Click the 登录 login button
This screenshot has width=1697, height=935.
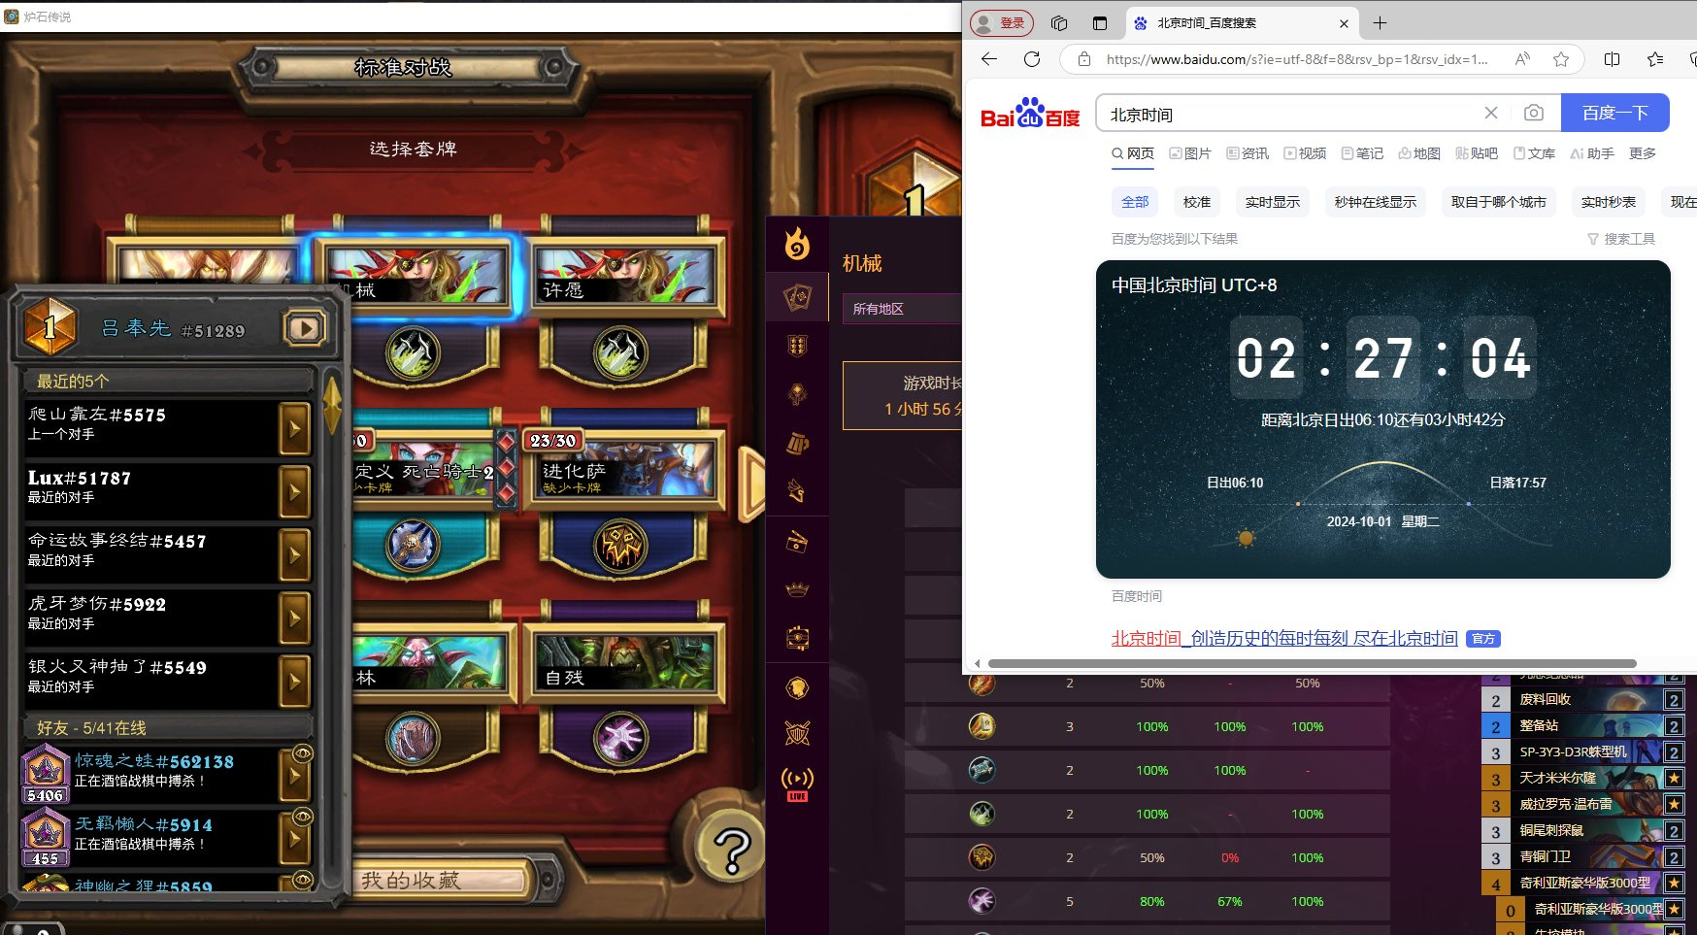pyautogui.click(x=1002, y=23)
